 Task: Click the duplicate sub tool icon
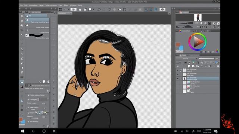(x=44, y=82)
